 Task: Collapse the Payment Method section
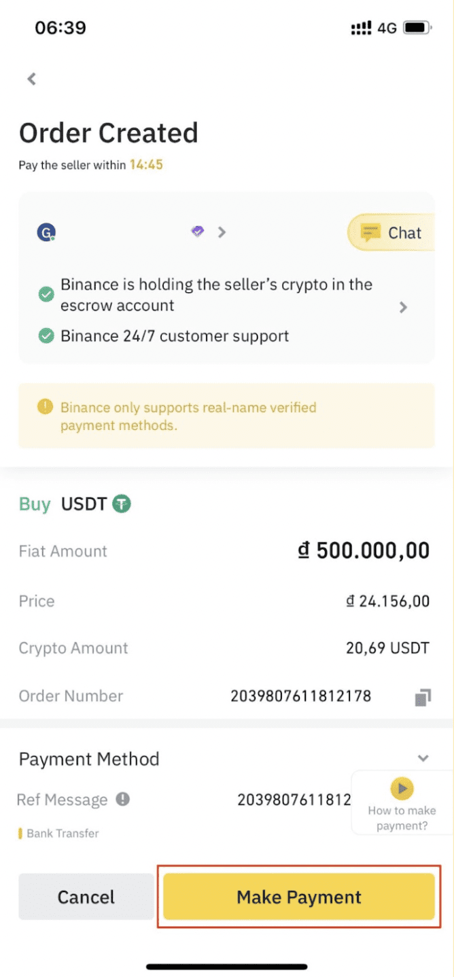click(x=423, y=758)
